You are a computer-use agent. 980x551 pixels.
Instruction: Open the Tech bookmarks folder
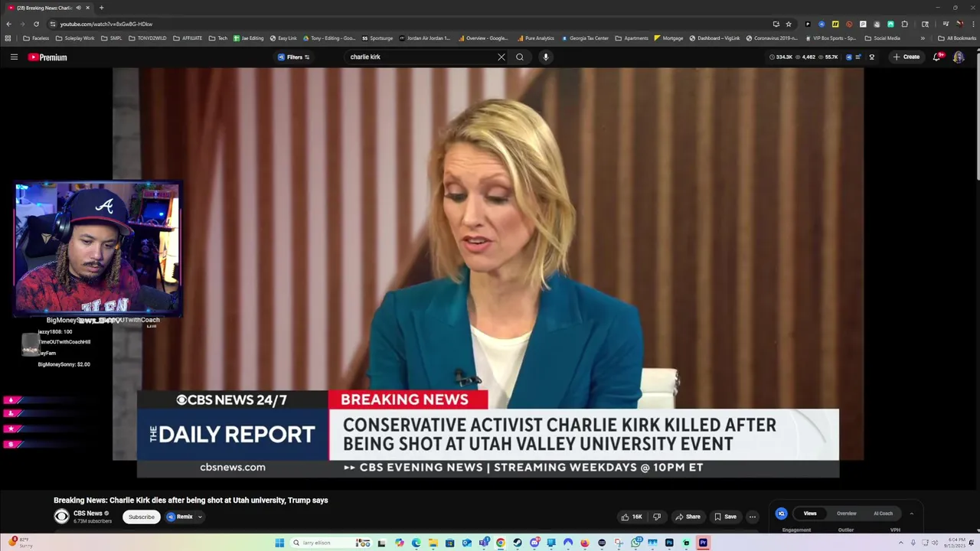[218, 38]
